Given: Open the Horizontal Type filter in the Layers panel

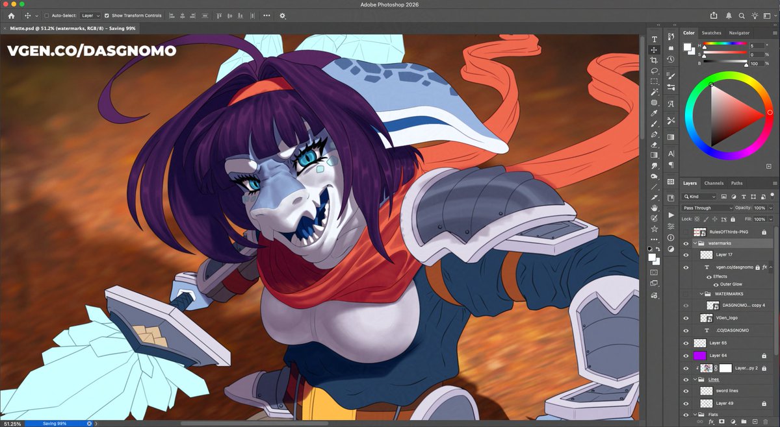Looking at the screenshot, I should coord(744,197).
